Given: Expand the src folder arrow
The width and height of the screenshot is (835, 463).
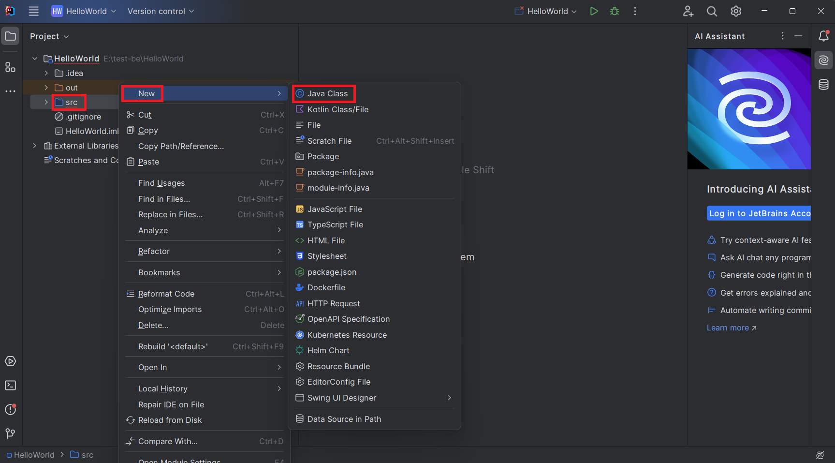Looking at the screenshot, I should coord(46,102).
